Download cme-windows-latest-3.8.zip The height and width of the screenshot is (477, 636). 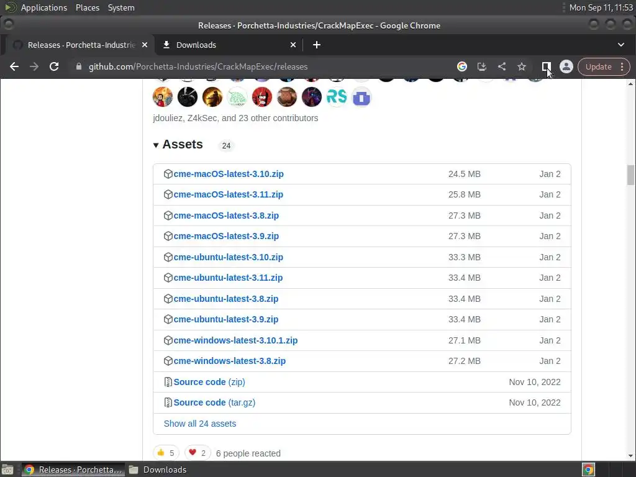click(x=230, y=361)
